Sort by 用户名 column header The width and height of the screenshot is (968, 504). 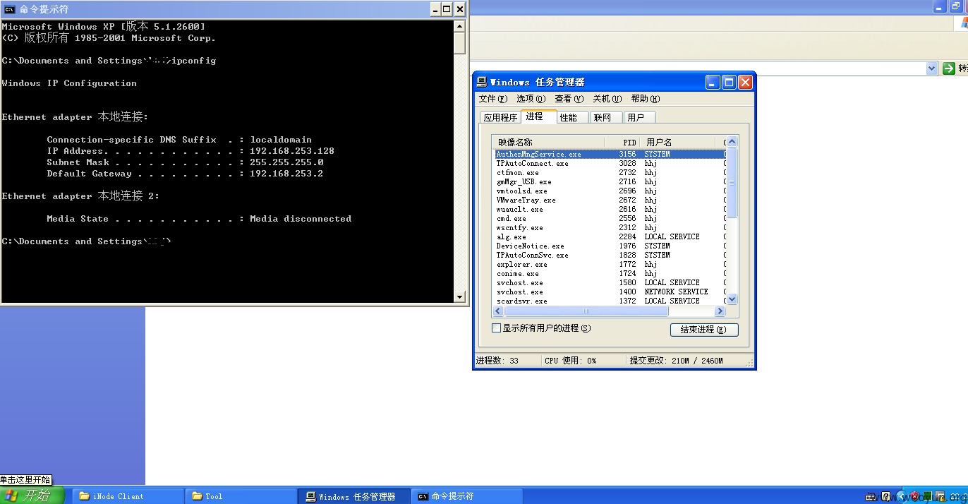coord(677,142)
